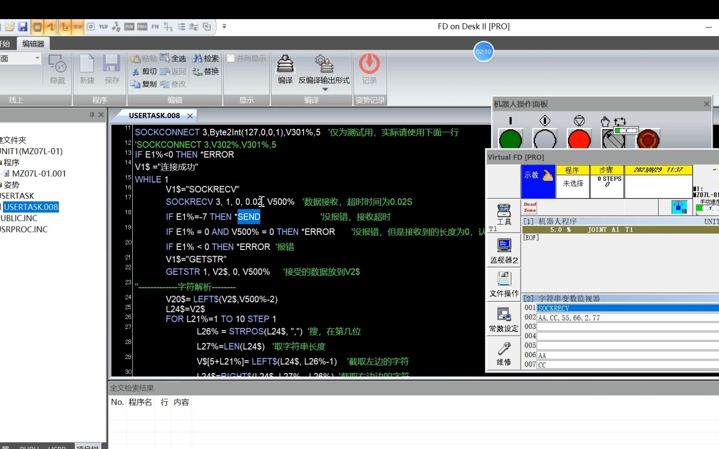Click the 隐藏 hide button
Image resolution: width=719 pixels, height=449 pixels.
[x=57, y=69]
